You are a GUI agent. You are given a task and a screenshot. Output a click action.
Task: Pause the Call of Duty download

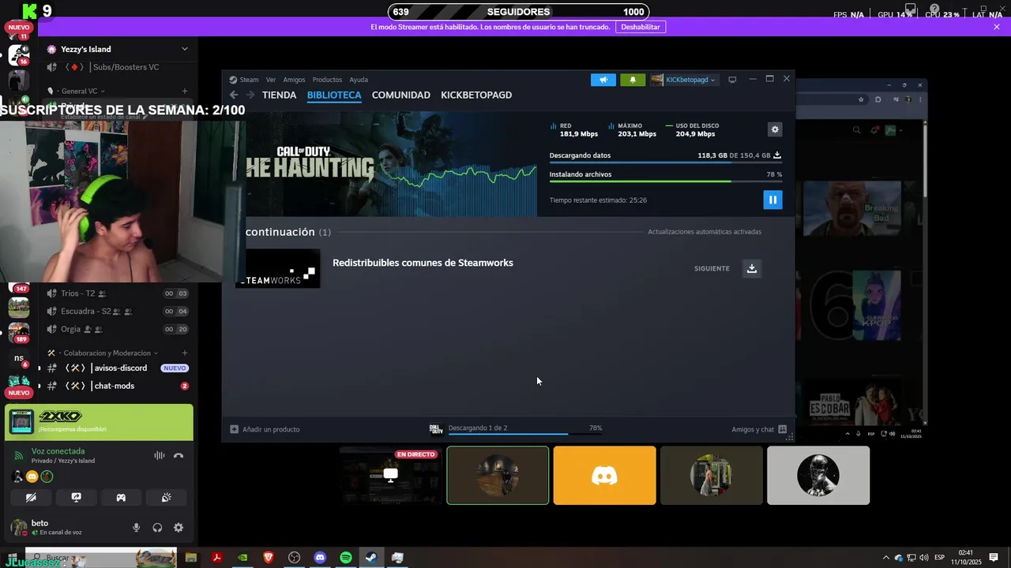tap(772, 200)
